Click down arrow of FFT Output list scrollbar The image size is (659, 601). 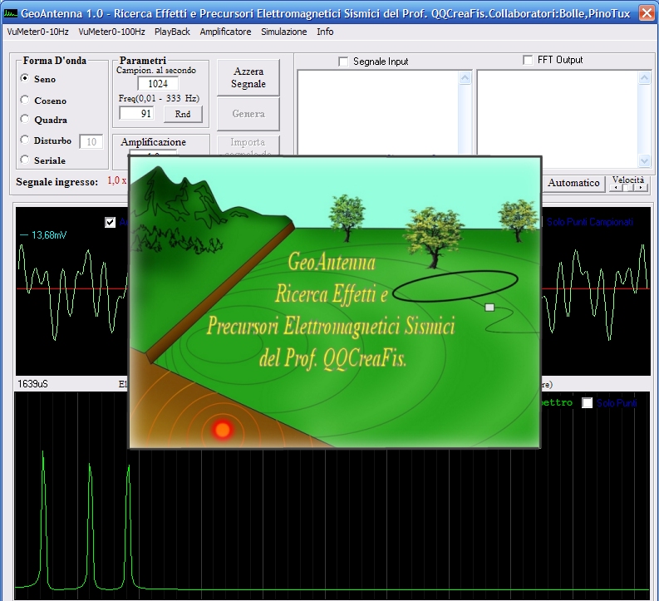[644, 160]
